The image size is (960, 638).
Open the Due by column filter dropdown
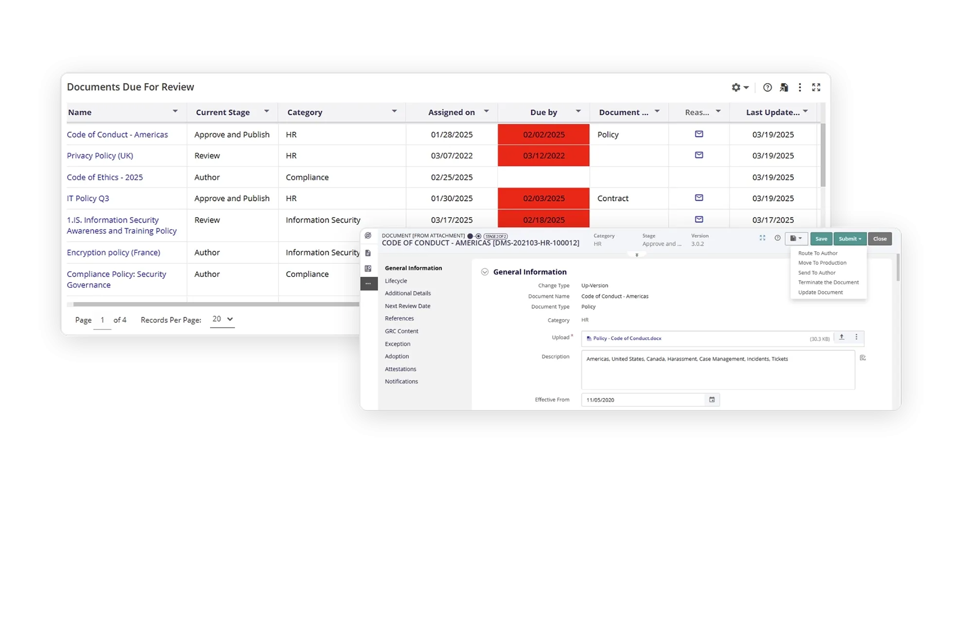click(578, 111)
